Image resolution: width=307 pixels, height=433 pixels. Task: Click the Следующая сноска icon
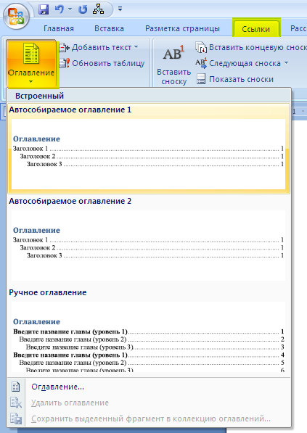click(201, 63)
